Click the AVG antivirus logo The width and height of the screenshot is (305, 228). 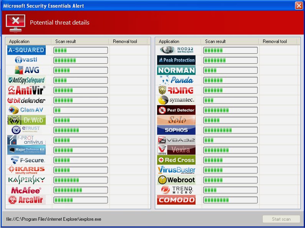(x=27, y=70)
